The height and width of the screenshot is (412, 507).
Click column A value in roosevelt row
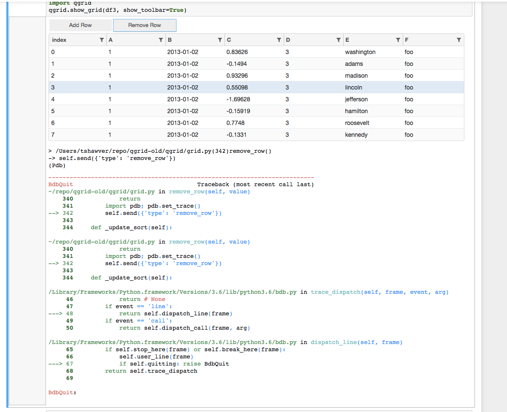click(110, 123)
